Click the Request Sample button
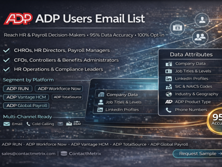This screenshot has height=167, width=222. click(197, 154)
